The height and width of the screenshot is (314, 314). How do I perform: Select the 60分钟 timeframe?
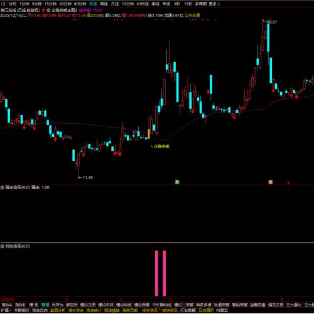(80, 4)
